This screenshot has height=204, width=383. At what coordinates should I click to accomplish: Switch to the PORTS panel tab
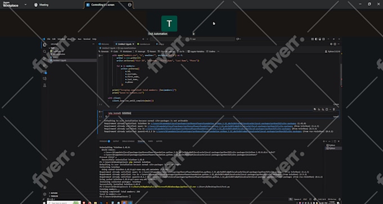click(150, 141)
